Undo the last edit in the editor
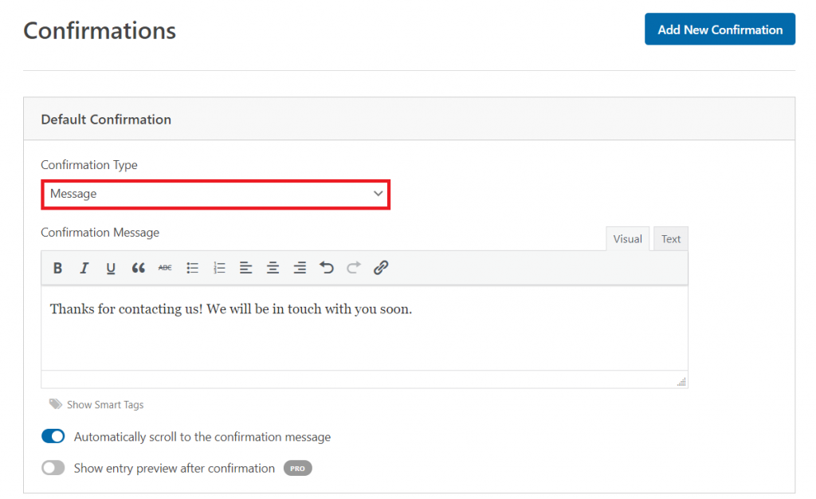The height and width of the screenshot is (499, 816). pyautogui.click(x=326, y=267)
